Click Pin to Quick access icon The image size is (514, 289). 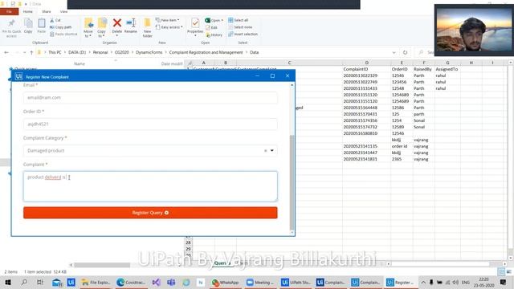point(11,27)
